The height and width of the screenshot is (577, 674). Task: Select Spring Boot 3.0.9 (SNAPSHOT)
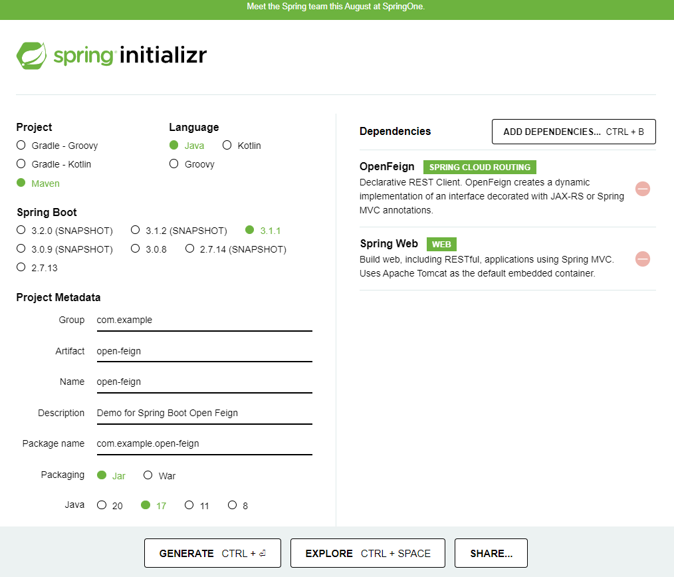[x=64, y=249]
